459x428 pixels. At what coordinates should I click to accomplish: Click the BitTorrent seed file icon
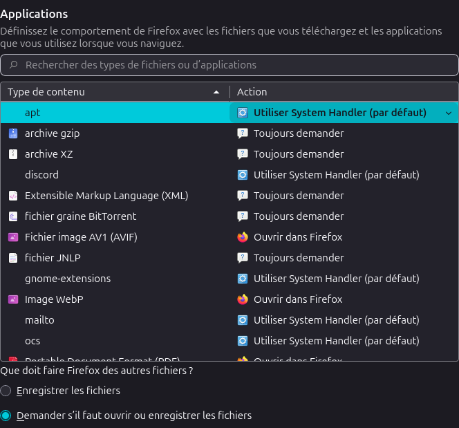pos(12,216)
